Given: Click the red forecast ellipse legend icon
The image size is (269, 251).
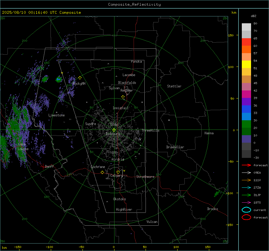Looking at the screenshot, I should (x=246, y=217).
